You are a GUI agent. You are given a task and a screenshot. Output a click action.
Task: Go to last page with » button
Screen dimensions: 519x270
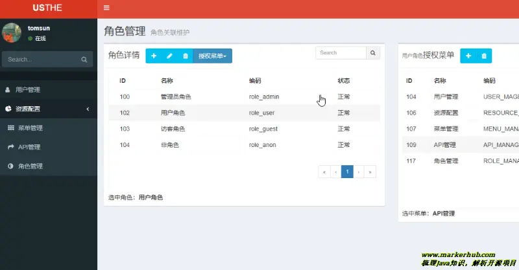click(370, 172)
